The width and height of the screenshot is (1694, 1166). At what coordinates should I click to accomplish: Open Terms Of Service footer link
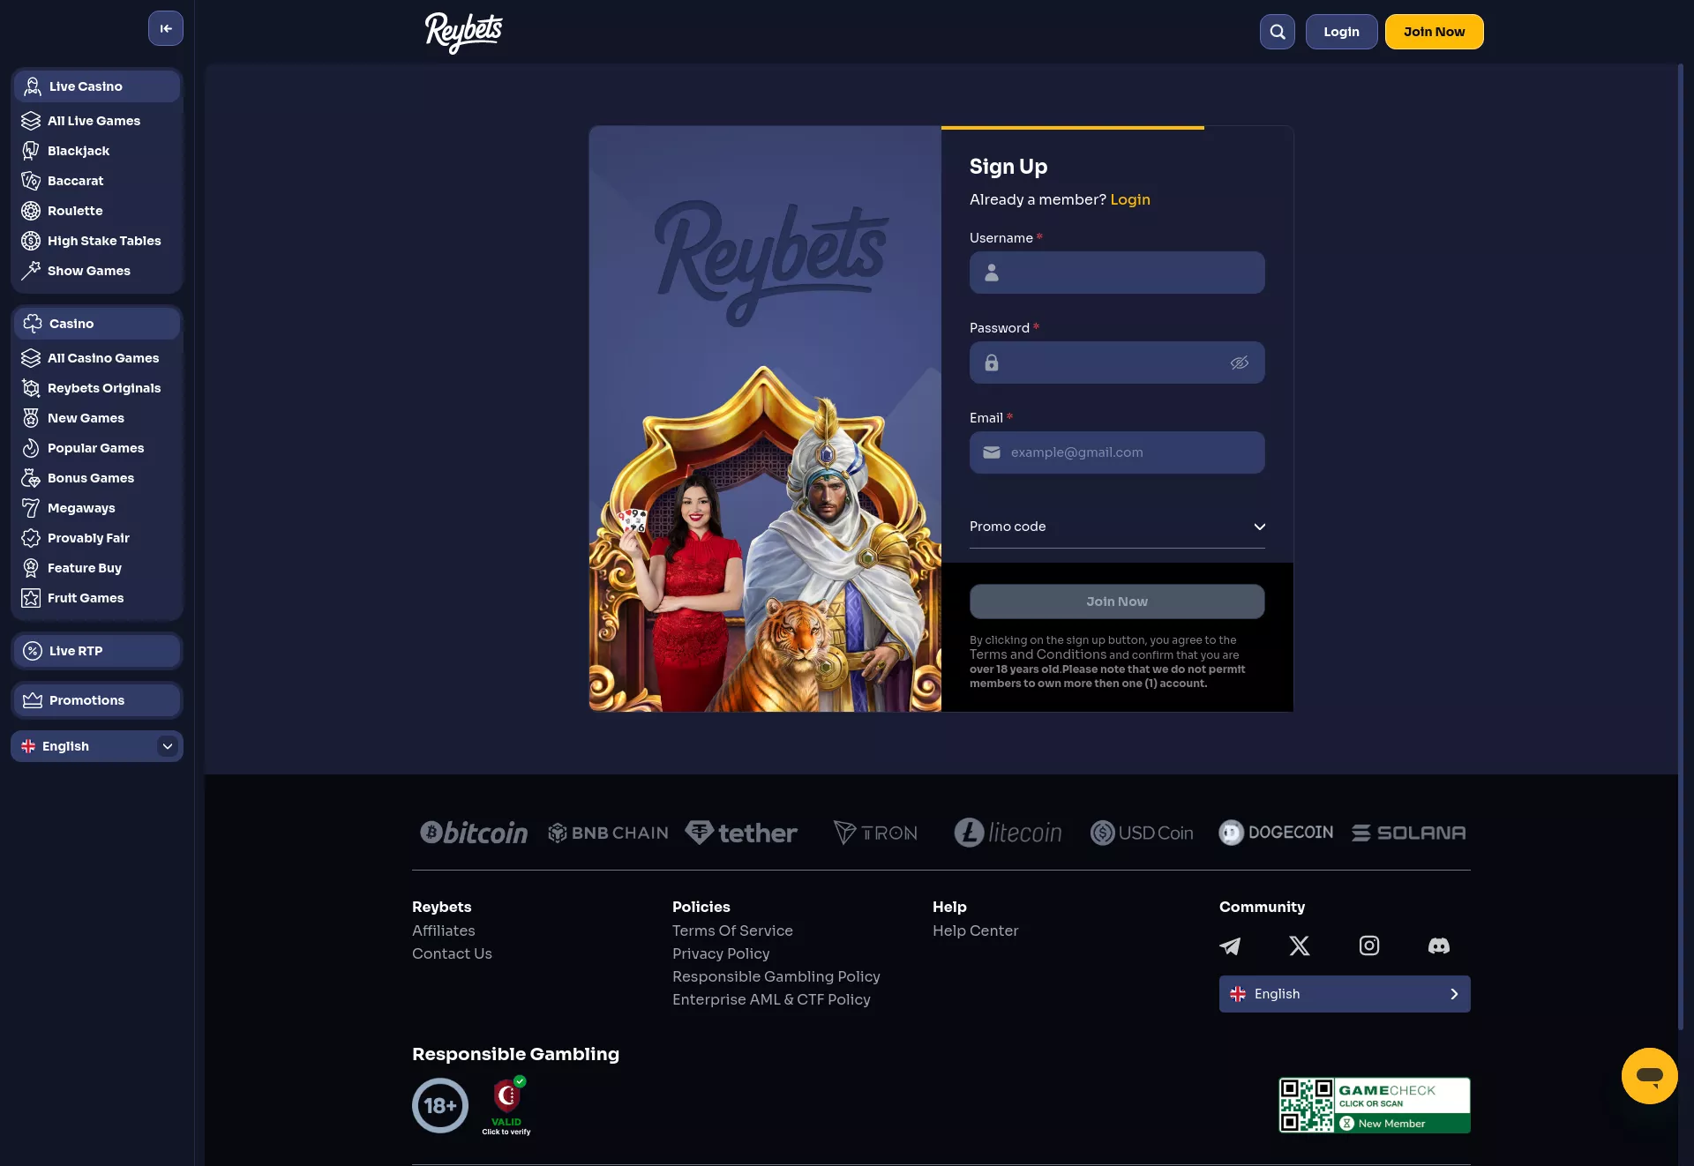click(732, 931)
